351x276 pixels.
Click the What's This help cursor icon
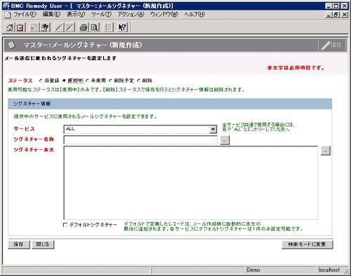coord(122,27)
